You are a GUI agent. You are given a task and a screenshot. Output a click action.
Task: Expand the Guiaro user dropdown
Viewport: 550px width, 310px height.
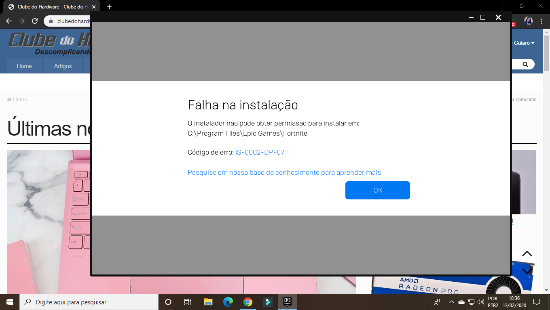[x=524, y=43]
